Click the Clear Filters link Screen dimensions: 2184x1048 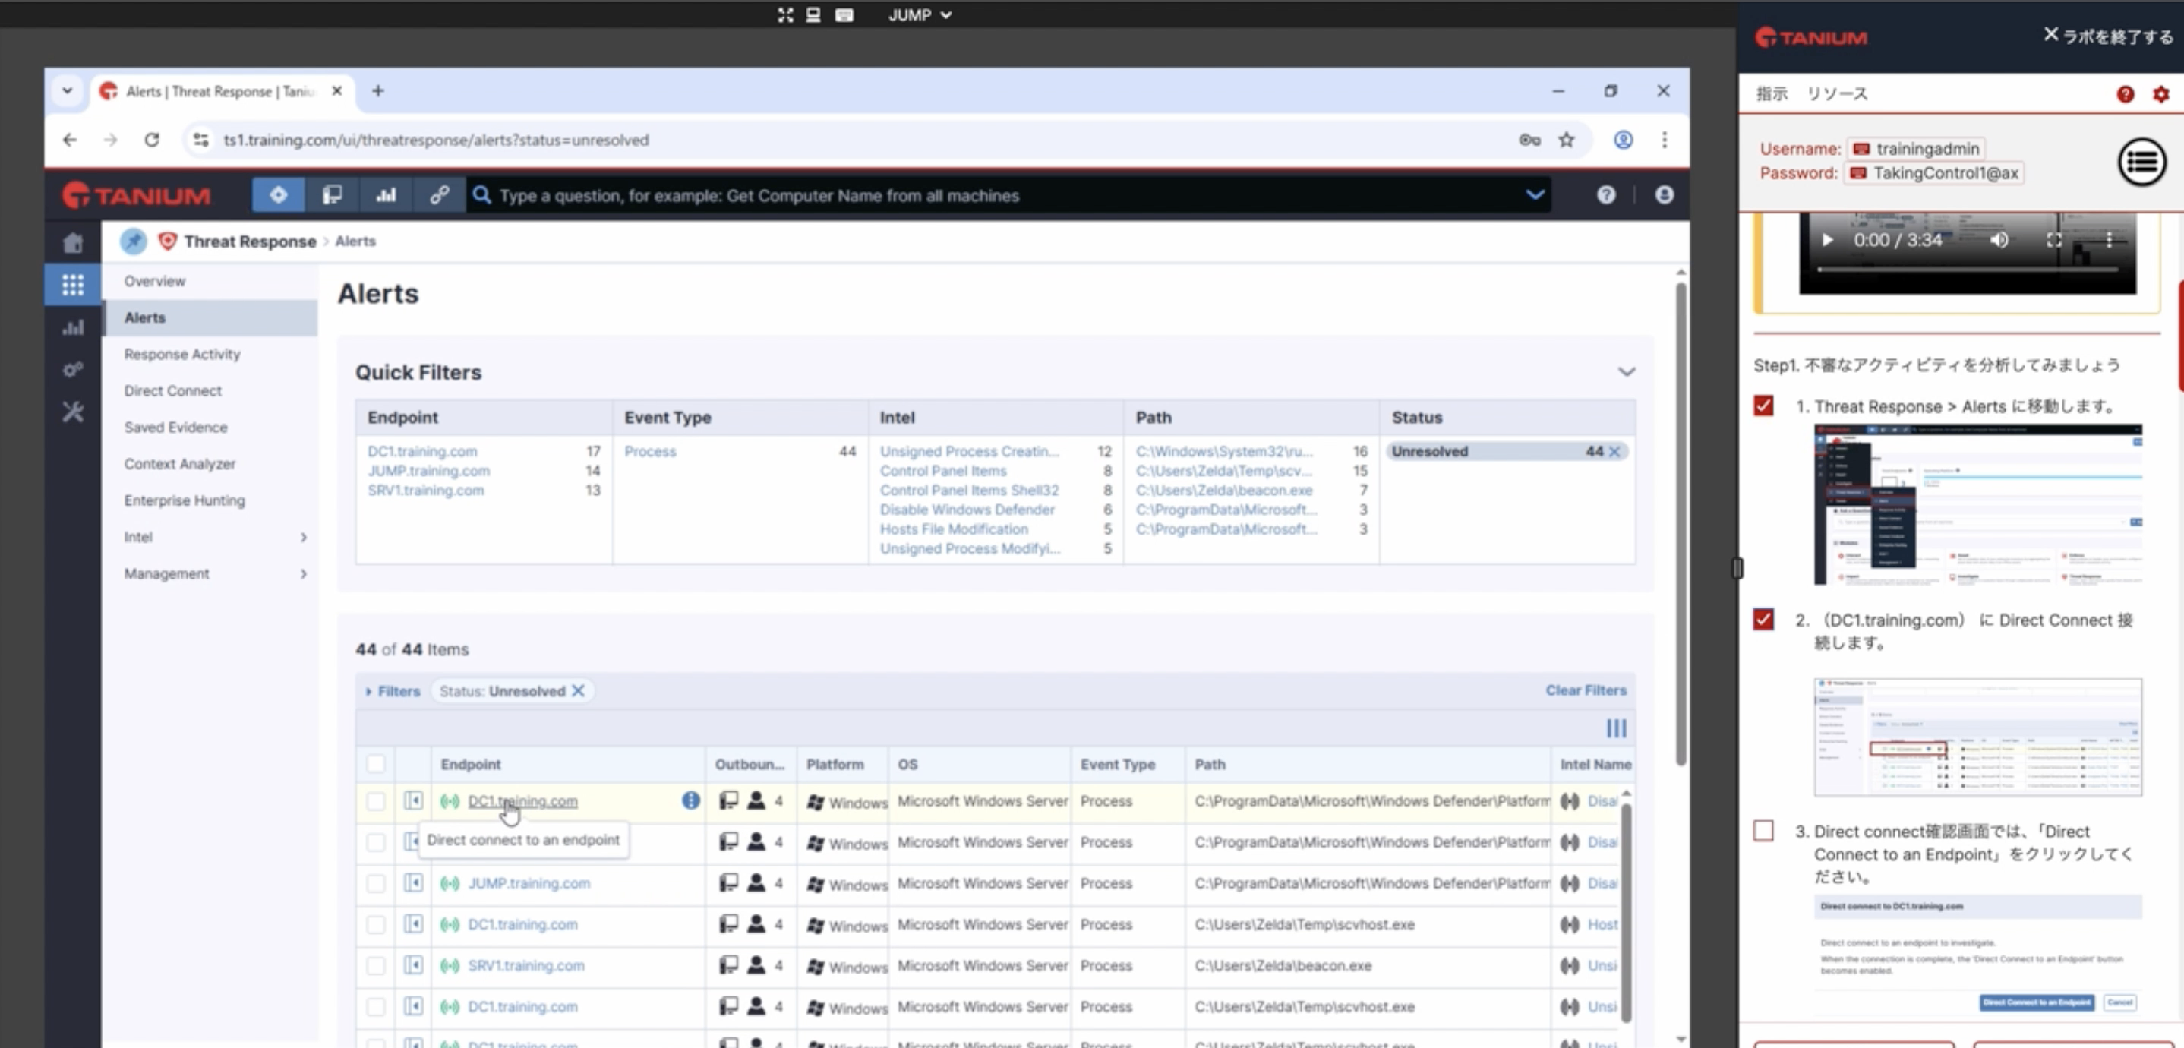click(x=1586, y=690)
